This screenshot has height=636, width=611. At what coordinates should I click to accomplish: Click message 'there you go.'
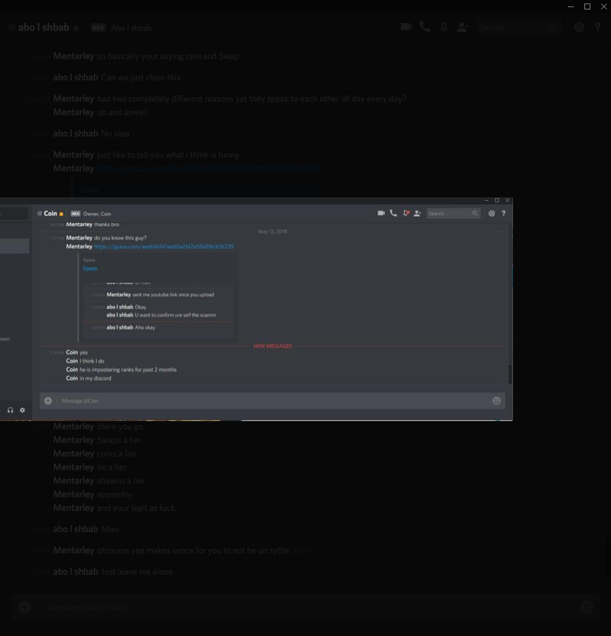pos(121,426)
